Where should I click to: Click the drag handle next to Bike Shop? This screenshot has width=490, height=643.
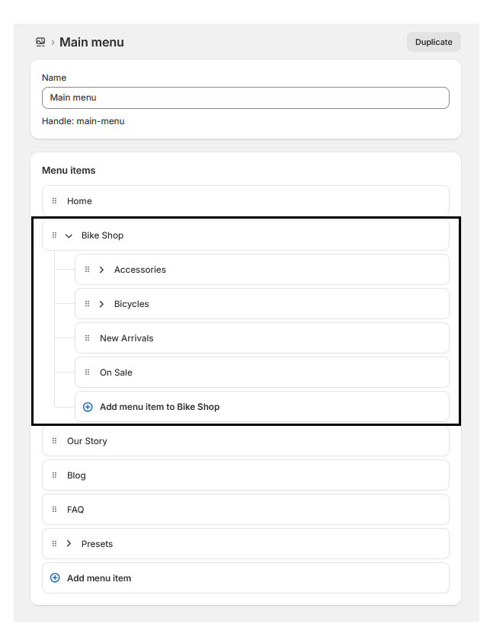[x=54, y=235]
